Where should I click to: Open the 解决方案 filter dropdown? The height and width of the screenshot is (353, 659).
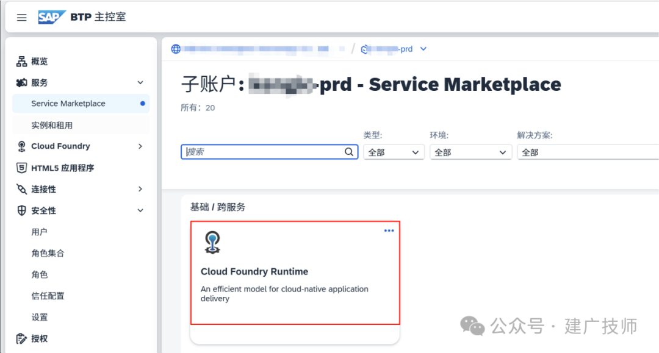coord(588,152)
